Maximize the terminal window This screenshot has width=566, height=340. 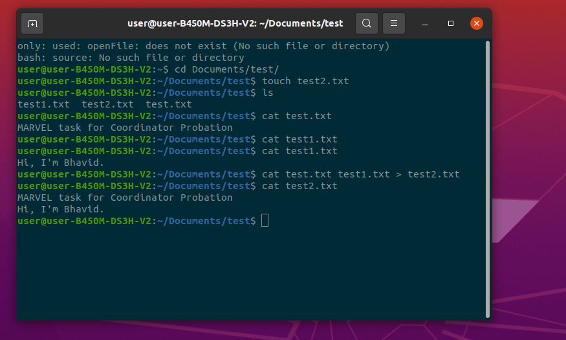point(450,23)
